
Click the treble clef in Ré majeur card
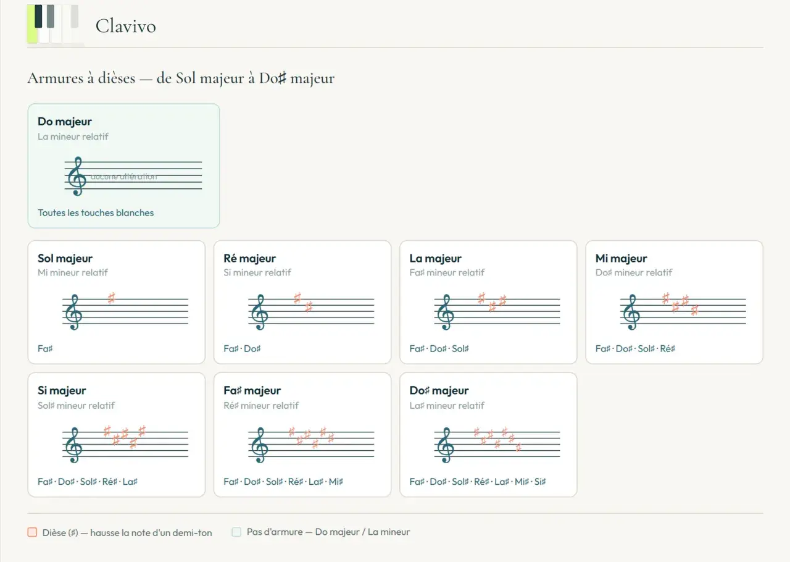(x=259, y=312)
